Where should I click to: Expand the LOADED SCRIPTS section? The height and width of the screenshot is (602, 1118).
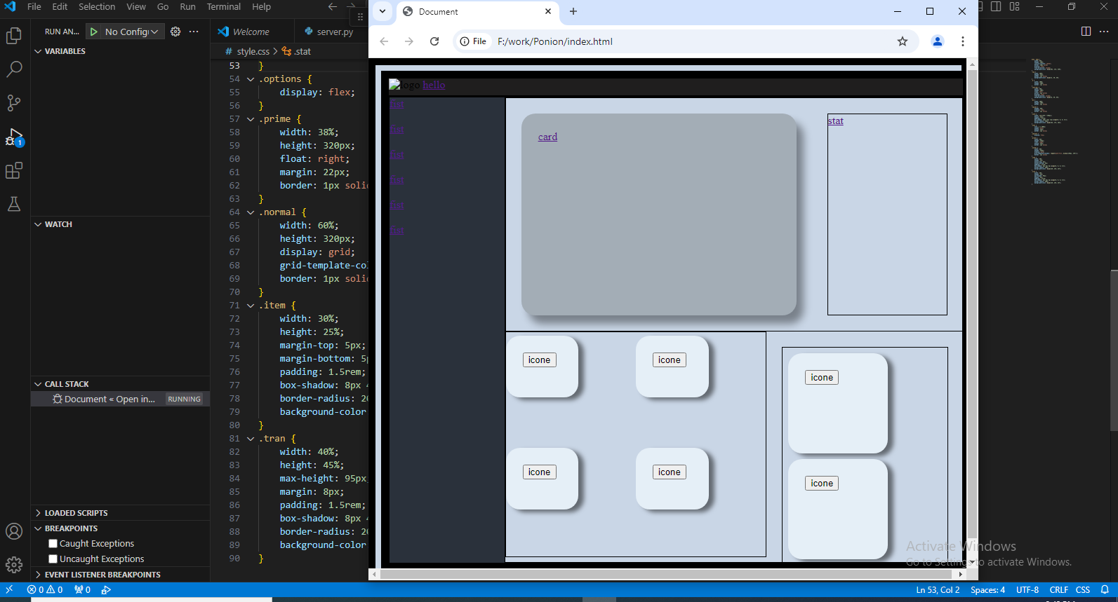(39, 513)
